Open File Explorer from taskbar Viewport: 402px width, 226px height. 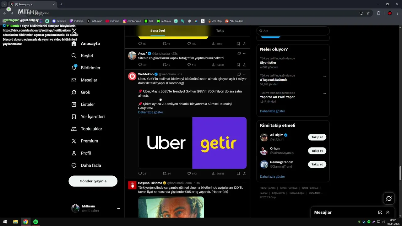pyautogui.click(x=15, y=222)
